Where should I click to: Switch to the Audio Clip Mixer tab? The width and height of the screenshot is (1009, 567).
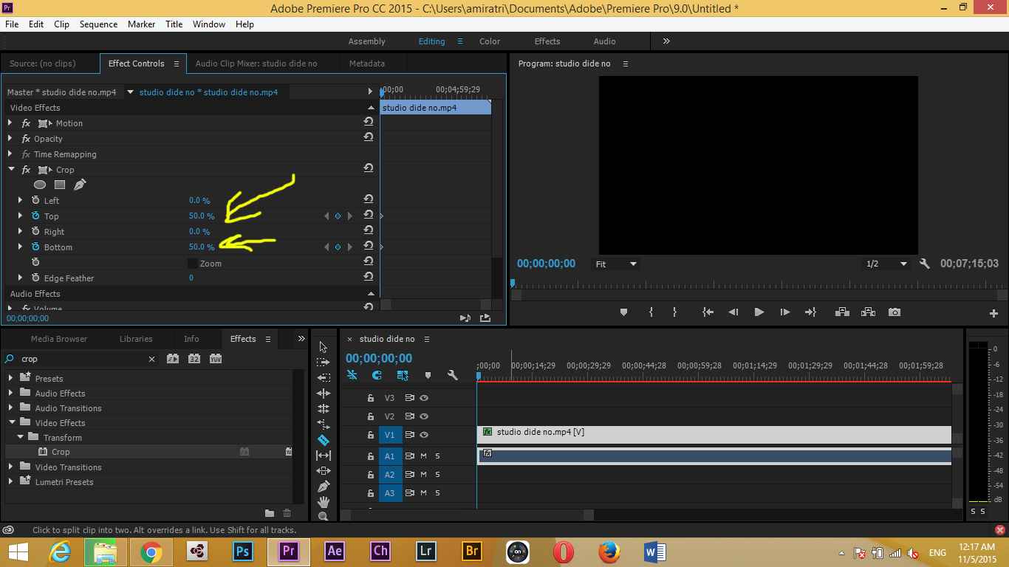256,63
